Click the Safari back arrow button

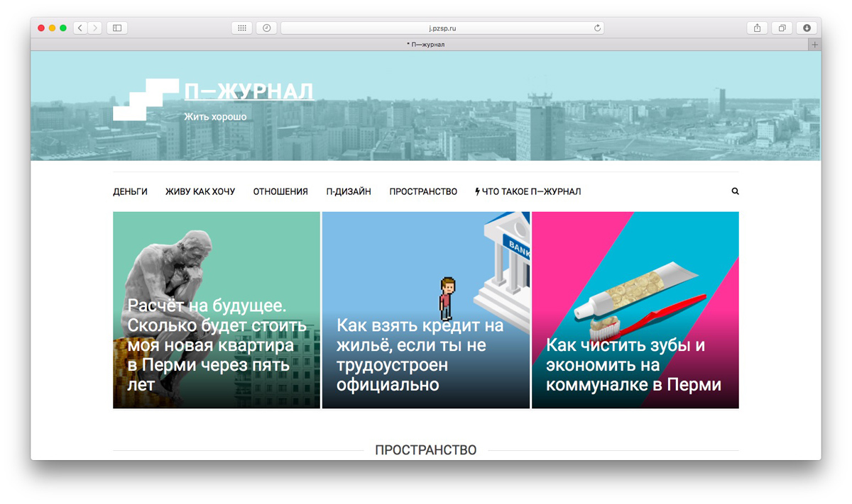80,28
